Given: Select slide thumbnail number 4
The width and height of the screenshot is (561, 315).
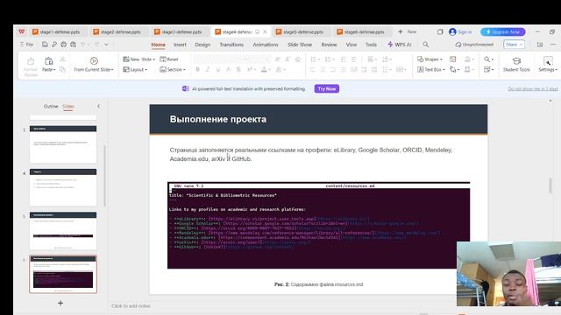Looking at the screenshot, I should 63,187.
